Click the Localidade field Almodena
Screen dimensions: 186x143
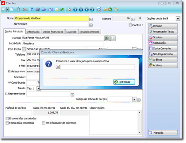[63, 44]
